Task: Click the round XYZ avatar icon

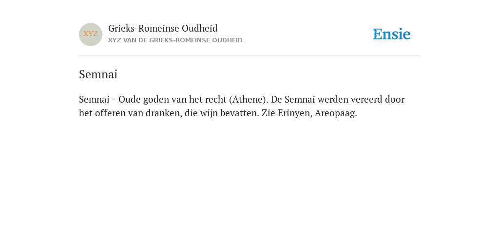Action: 91,35
